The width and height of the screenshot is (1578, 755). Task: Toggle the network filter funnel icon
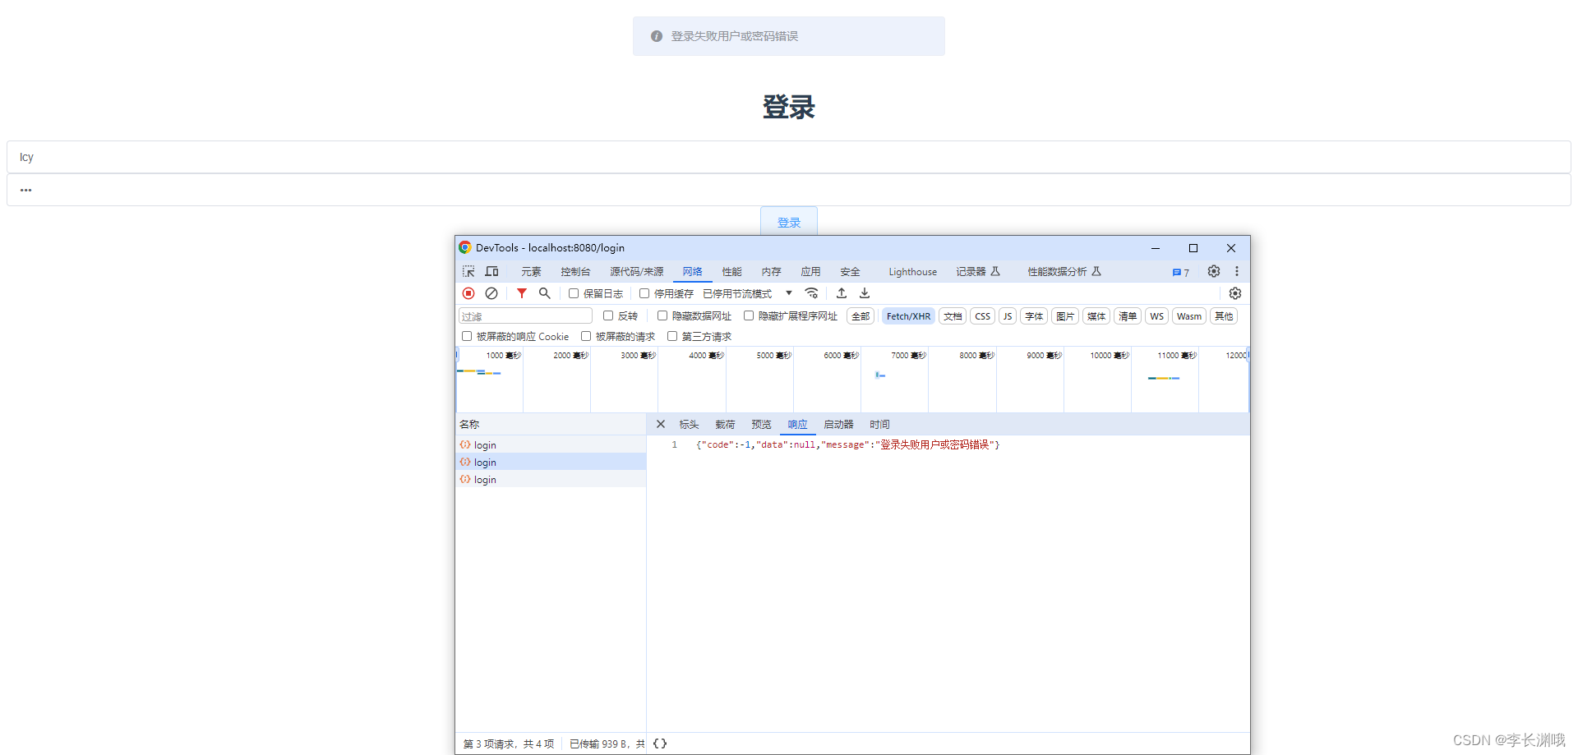pyautogui.click(x=522, y=293)
